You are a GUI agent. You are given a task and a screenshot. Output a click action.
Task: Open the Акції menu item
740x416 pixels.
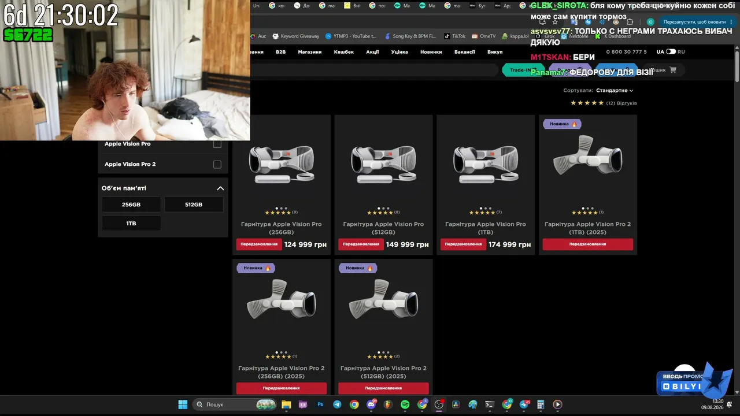[373, 52]
